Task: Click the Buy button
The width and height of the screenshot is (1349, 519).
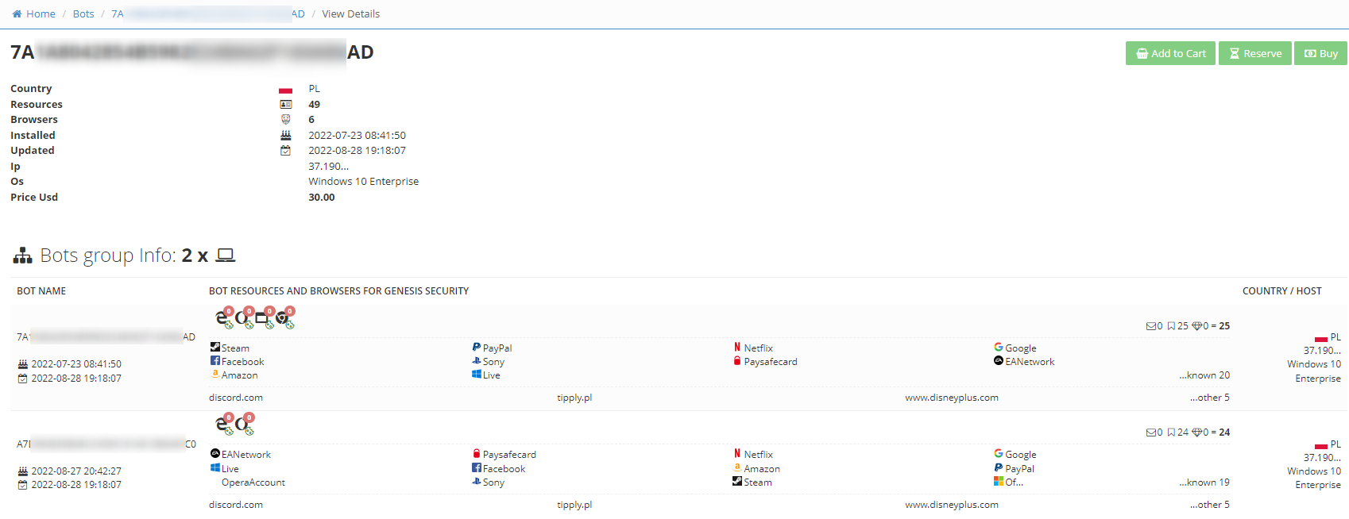Action: click(1320, 53)
